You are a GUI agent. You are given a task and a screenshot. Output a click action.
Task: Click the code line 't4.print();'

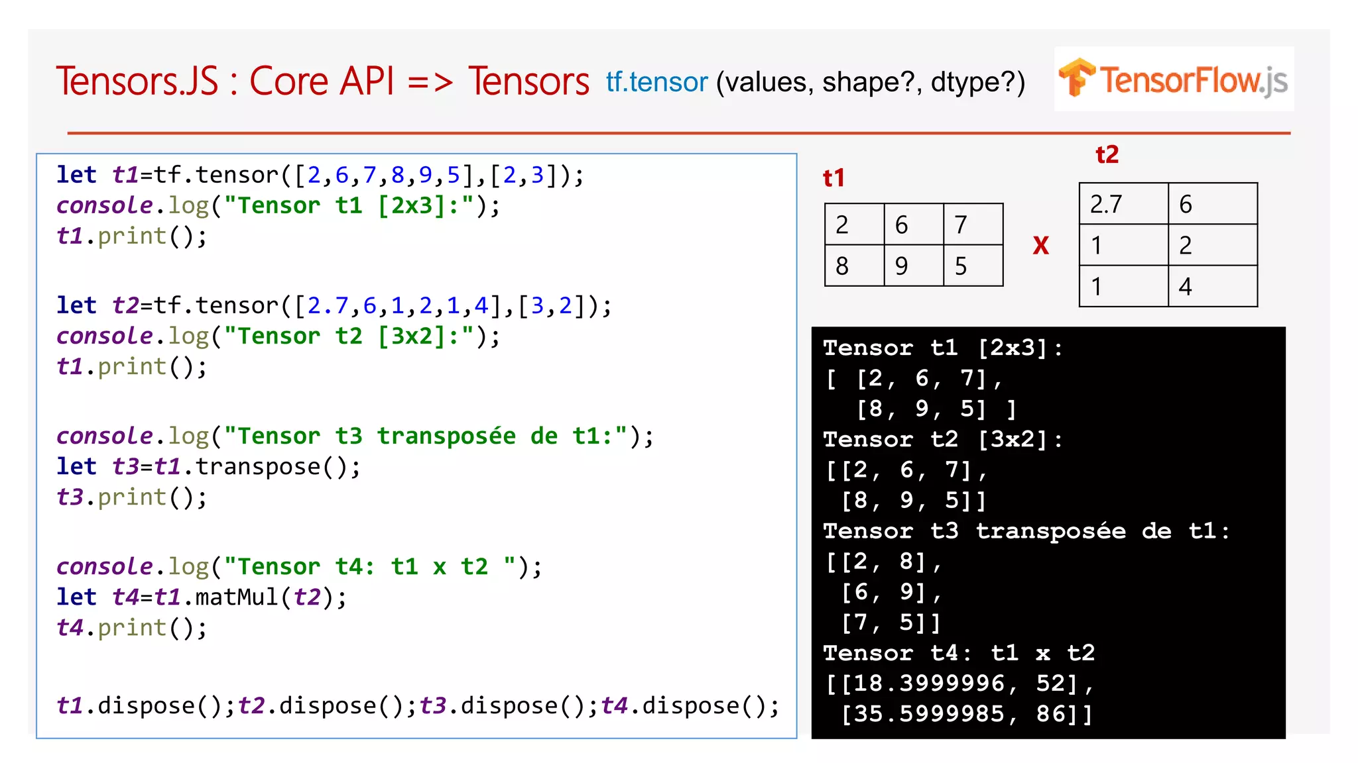click(132, 627)
